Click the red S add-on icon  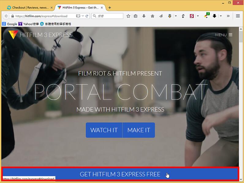tap(192, 16)
